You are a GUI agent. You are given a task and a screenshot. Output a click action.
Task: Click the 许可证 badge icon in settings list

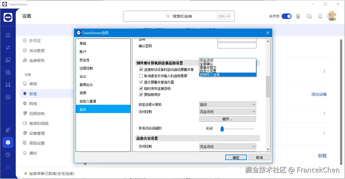coord(25,40)
